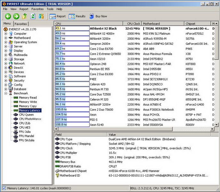The height and width of the screenshot is (192, 220).
Task: Expand the Database tree node
Action: pyautogui.click(x=6, y=89)
